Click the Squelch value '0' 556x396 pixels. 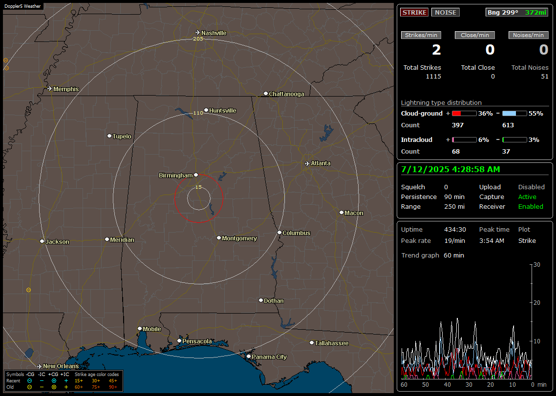click(446, 187)
